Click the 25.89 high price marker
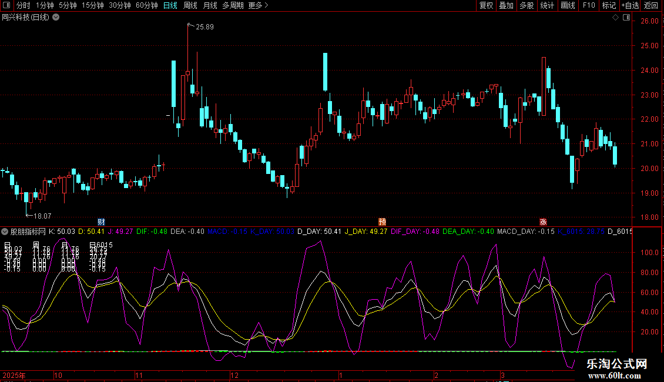The width and height of the screenshot is (664, 382). pos(204,27)
